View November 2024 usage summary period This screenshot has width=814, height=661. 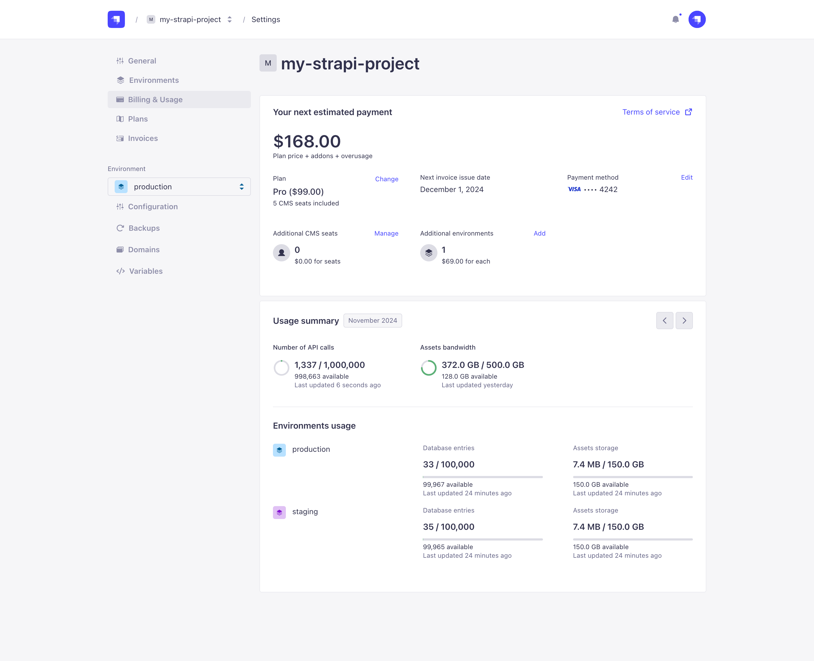point(373,320)
